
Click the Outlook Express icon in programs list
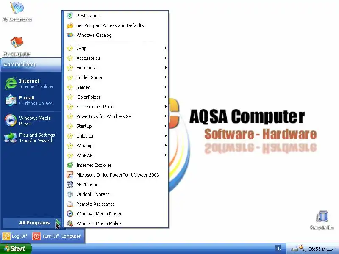point(70,194)
